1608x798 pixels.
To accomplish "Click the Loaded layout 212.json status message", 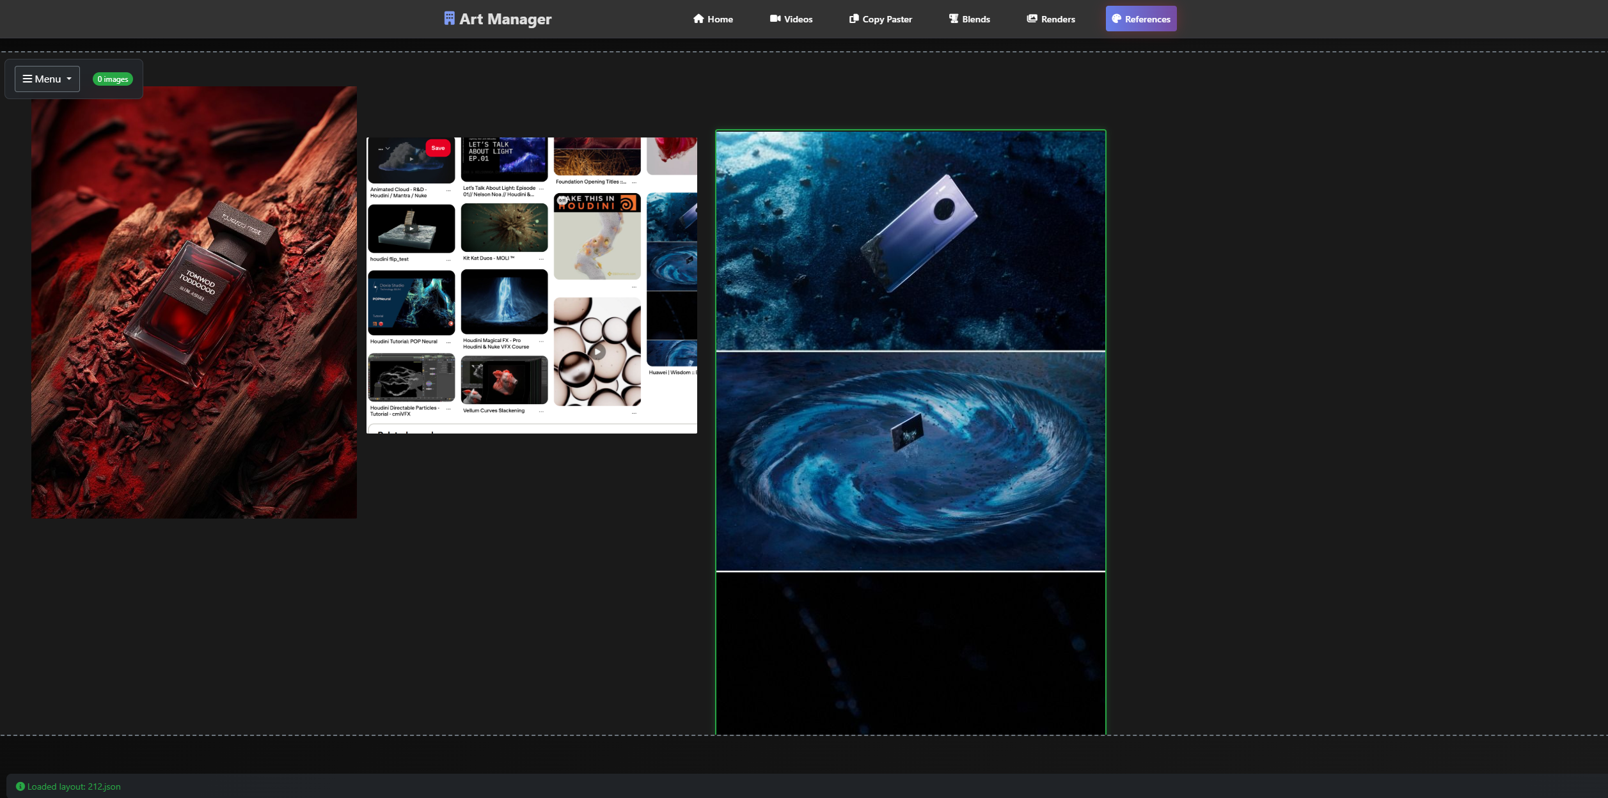I will click(74, 786).
